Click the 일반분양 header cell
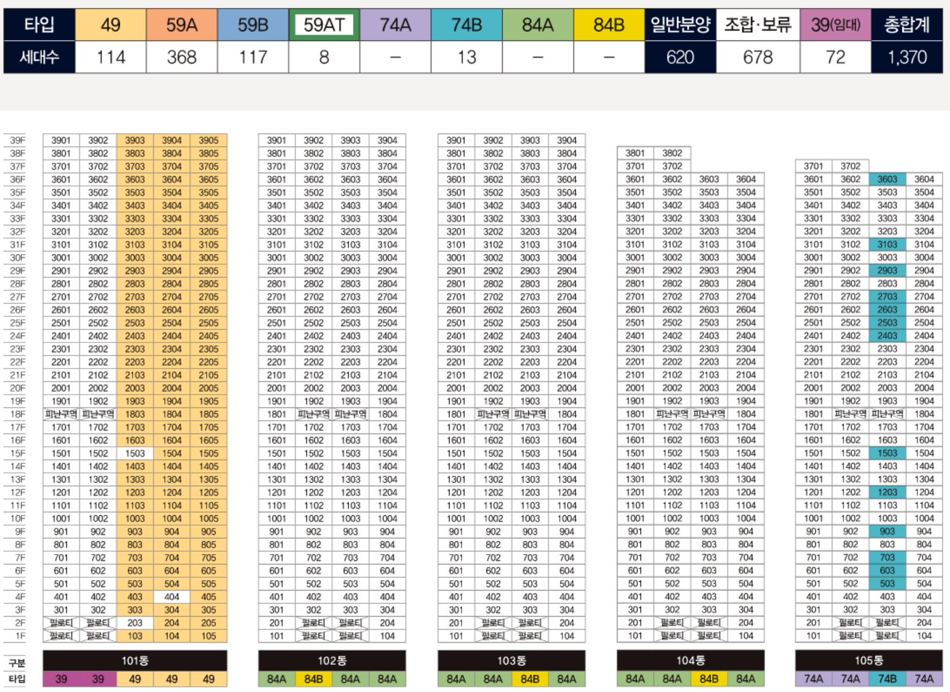This screenshot has width=950, height=692. point(680,25)
